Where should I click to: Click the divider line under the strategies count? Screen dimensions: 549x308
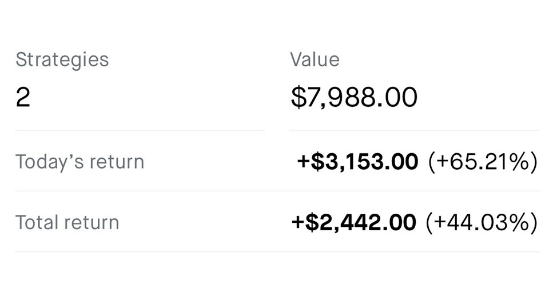tap(140, 130)
